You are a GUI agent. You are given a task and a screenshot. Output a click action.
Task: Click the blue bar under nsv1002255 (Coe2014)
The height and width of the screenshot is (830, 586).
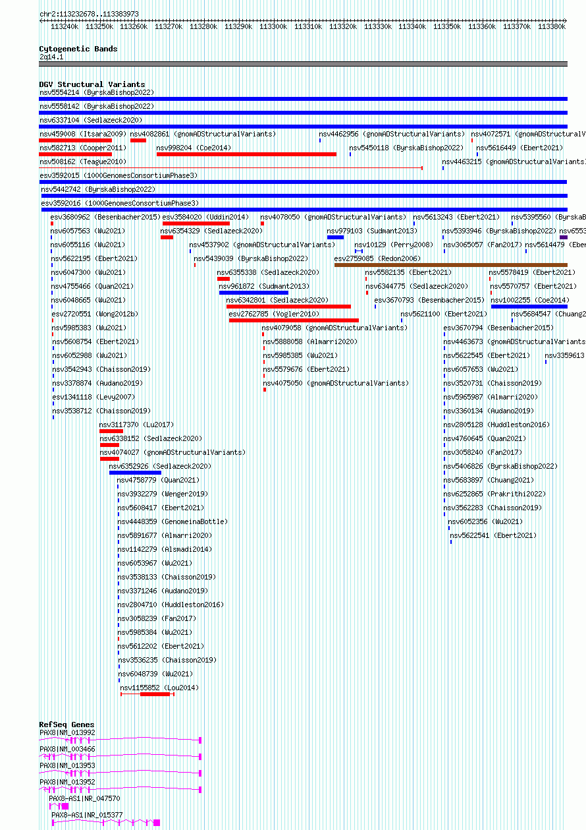529,307
